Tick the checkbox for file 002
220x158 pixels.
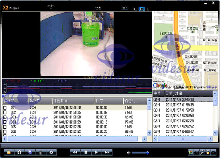pos(5,112)
